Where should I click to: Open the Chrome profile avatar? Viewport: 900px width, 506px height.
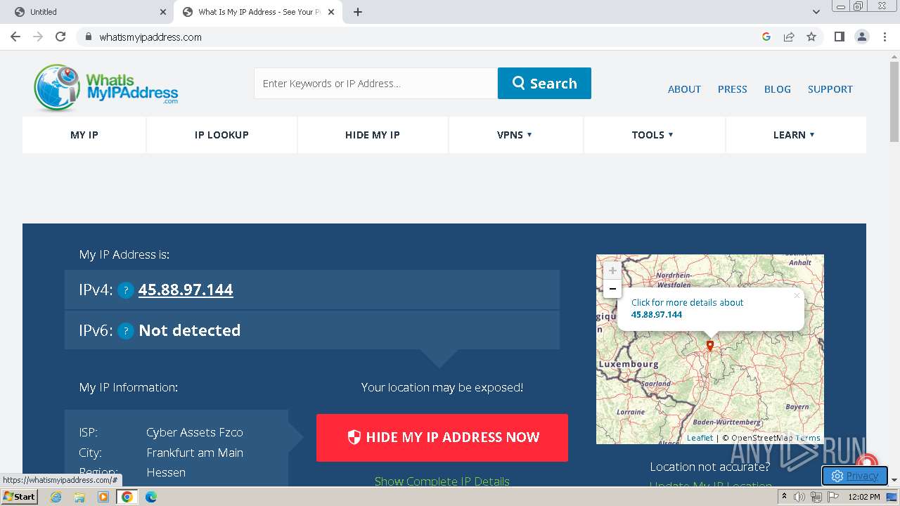pos(862,37)
